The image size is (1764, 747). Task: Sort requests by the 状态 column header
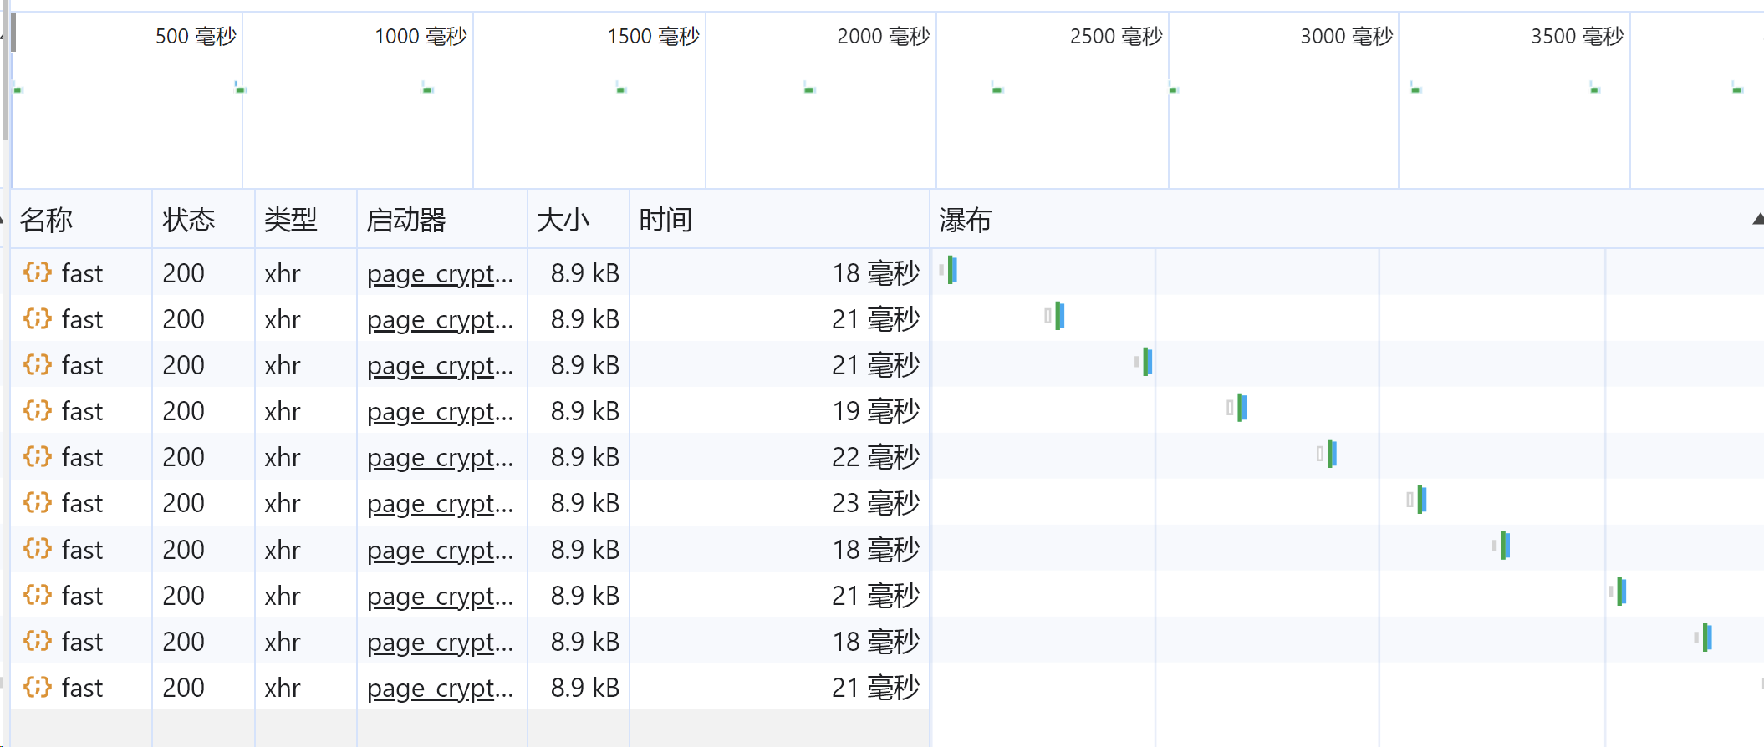pos(189,220)
